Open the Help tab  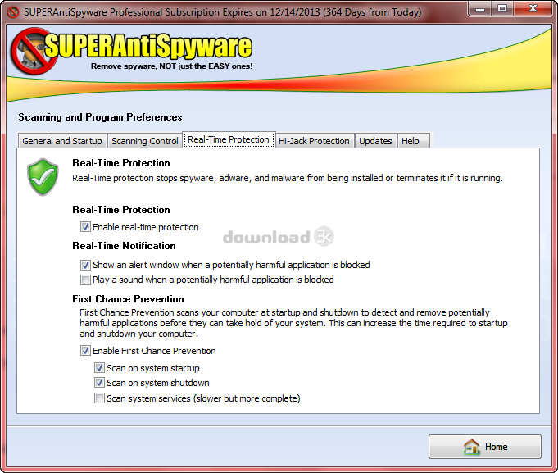414,141
